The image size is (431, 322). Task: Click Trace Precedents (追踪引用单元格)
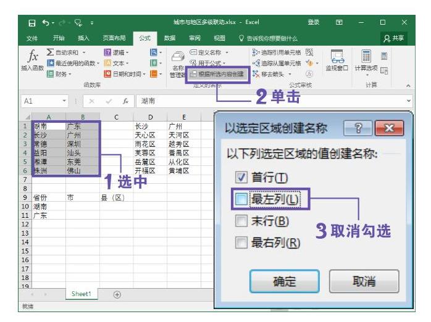click(x=277, y=52)
